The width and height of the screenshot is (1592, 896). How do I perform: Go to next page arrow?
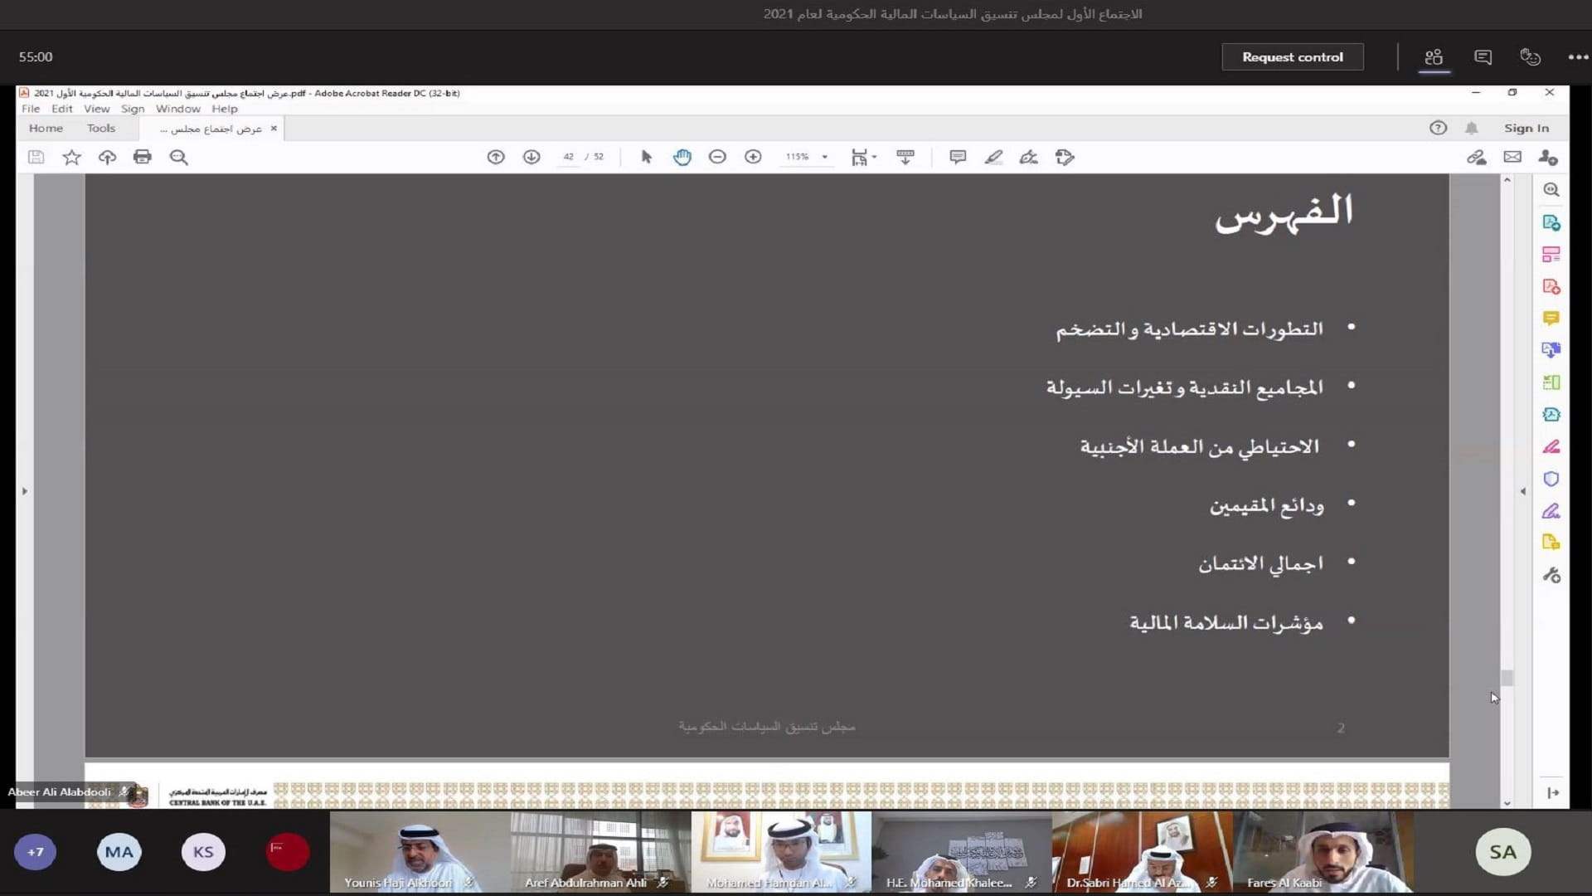point(531,157)
